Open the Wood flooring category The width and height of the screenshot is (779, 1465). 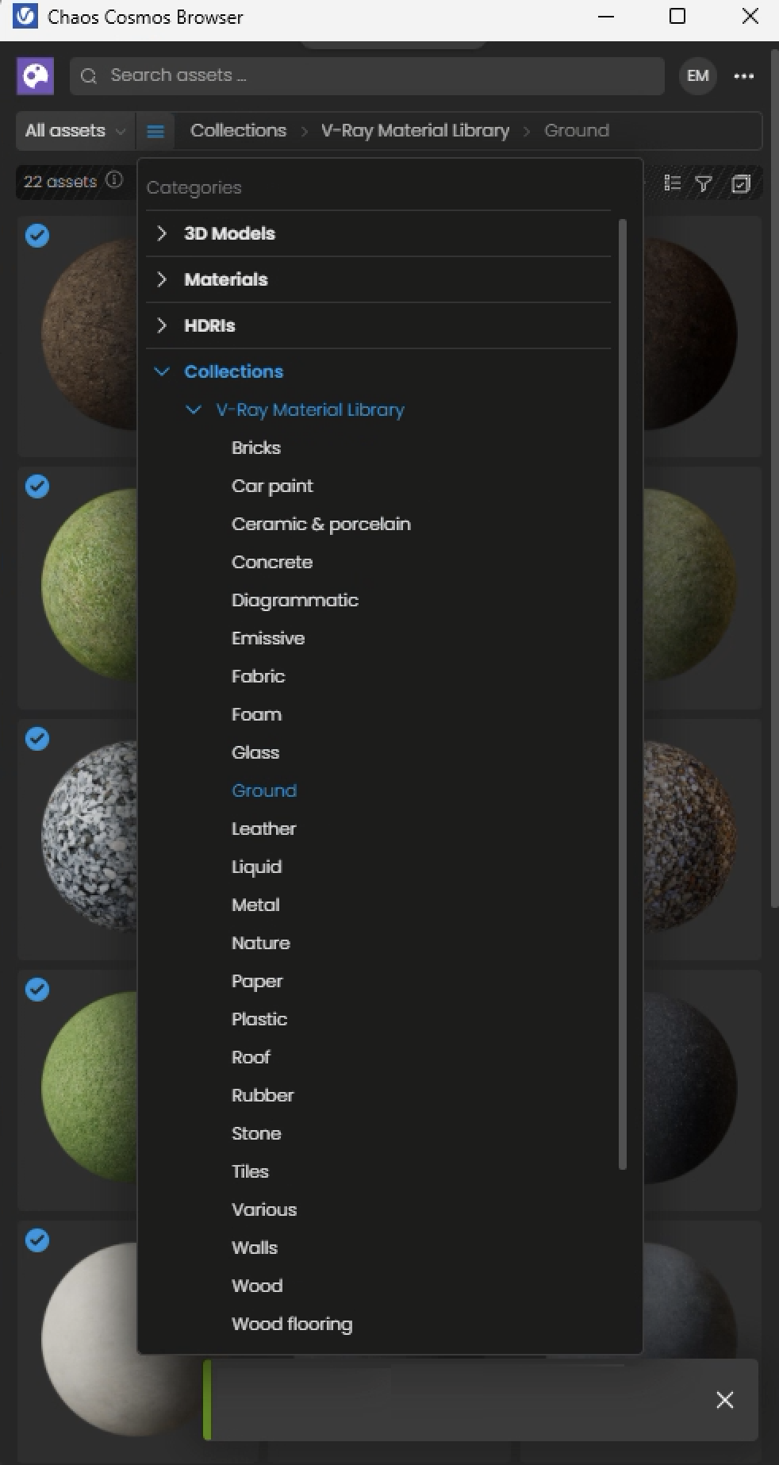click(292, 1324)
